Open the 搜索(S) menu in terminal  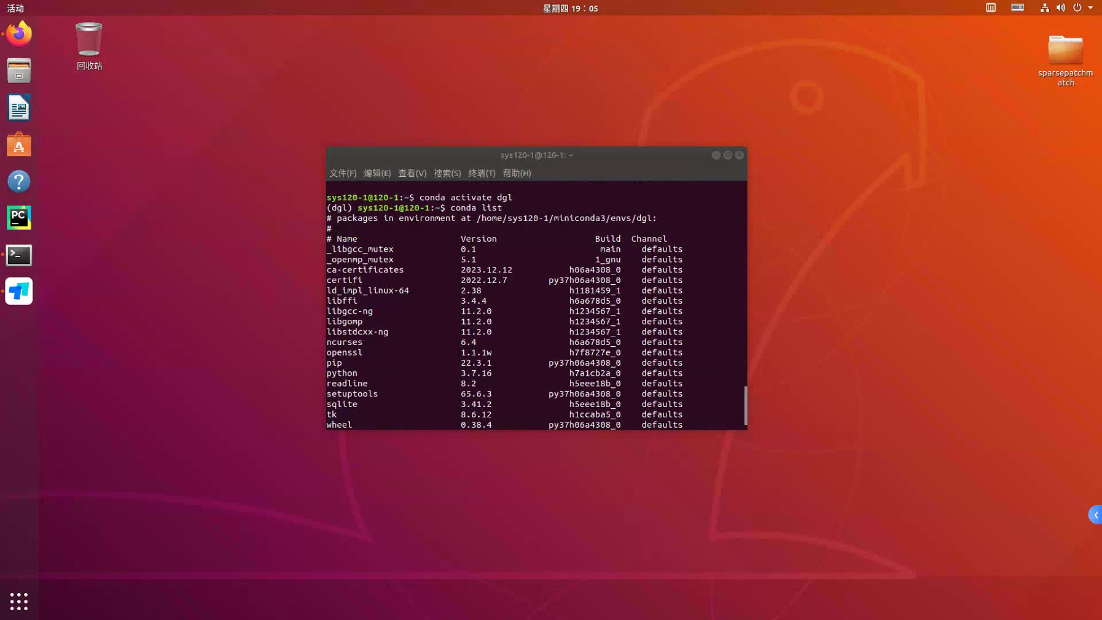(447, 173)
